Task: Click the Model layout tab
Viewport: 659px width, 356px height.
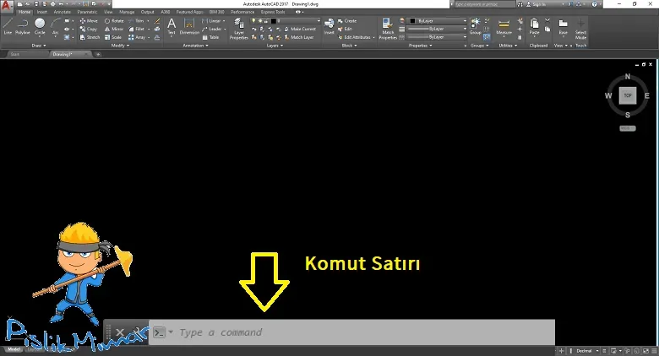Action: 14,349
